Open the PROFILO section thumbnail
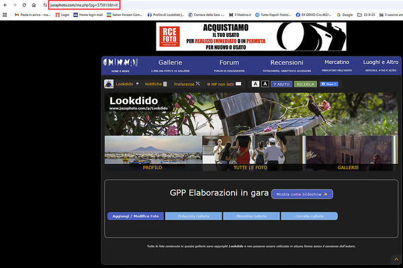The image size is (403, 268). (153, 153)
